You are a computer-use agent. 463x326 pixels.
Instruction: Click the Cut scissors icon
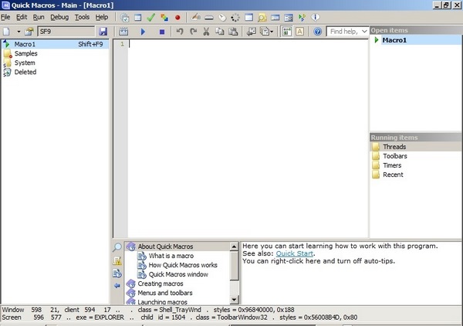pyautogui.click(x=206, y=32)
